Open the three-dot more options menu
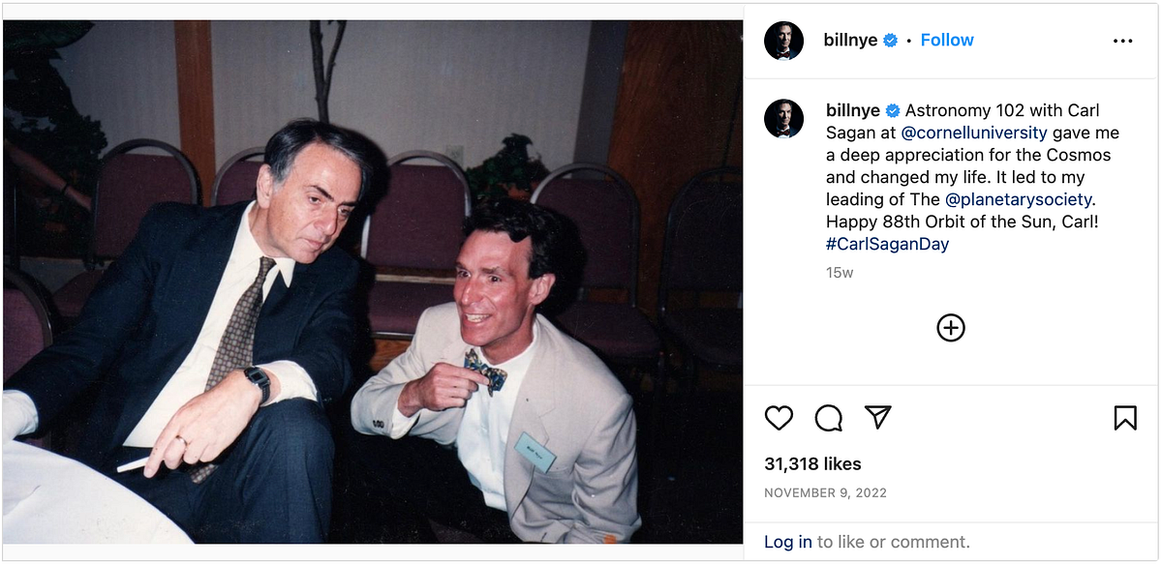 1122,41
